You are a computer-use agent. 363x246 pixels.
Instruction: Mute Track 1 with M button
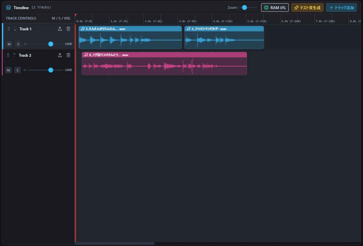point(9,44)
